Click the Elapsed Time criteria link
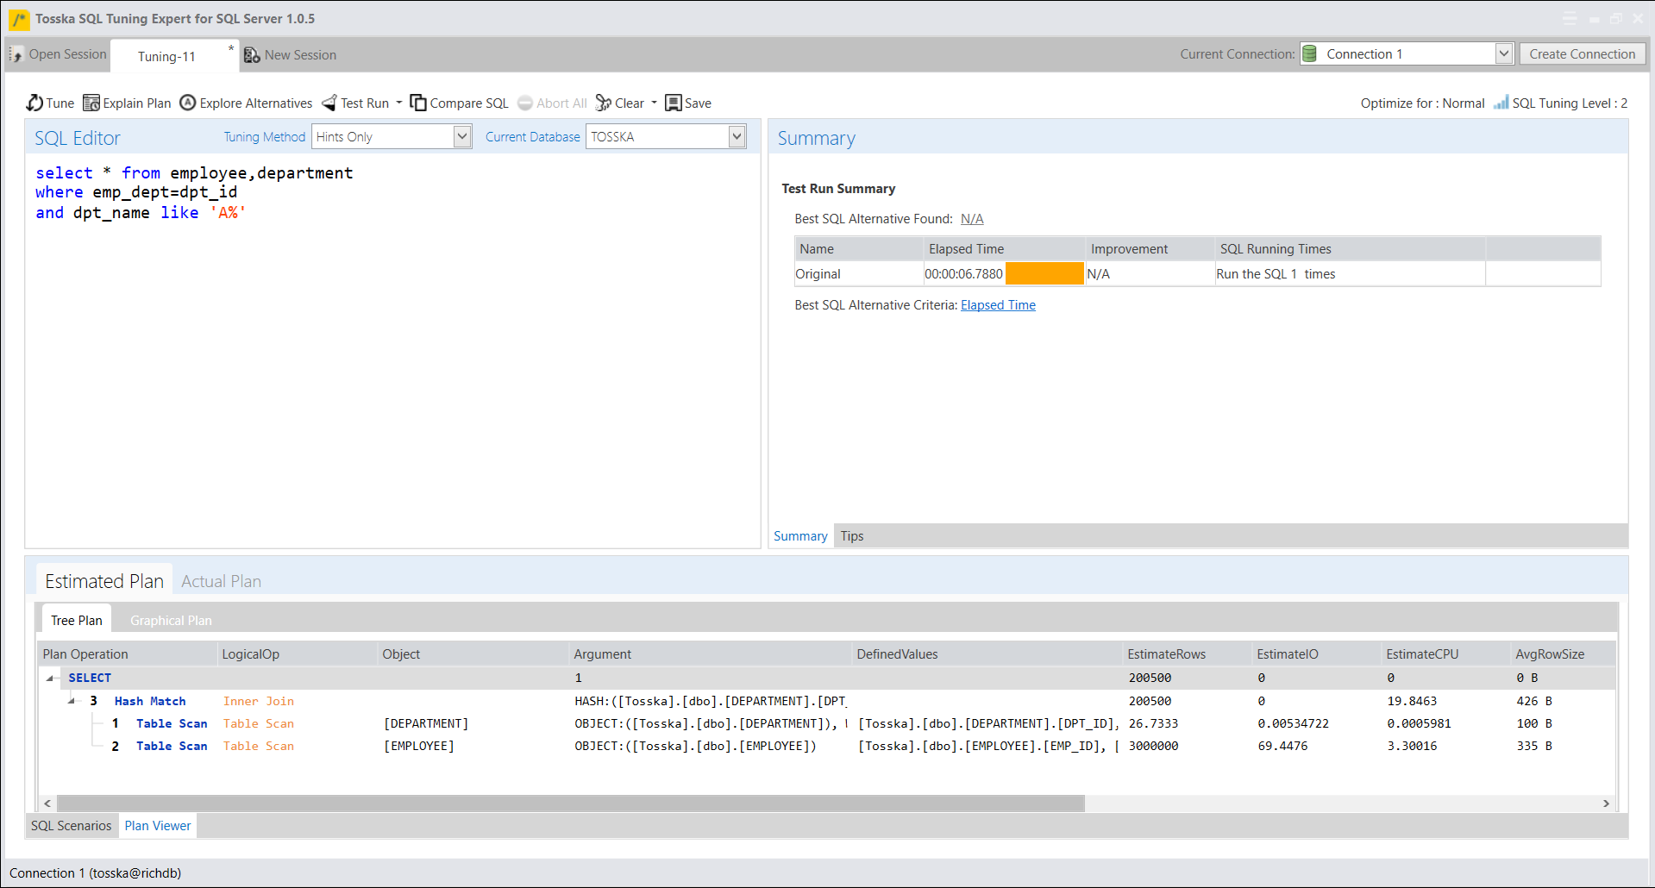 [998, 305]
